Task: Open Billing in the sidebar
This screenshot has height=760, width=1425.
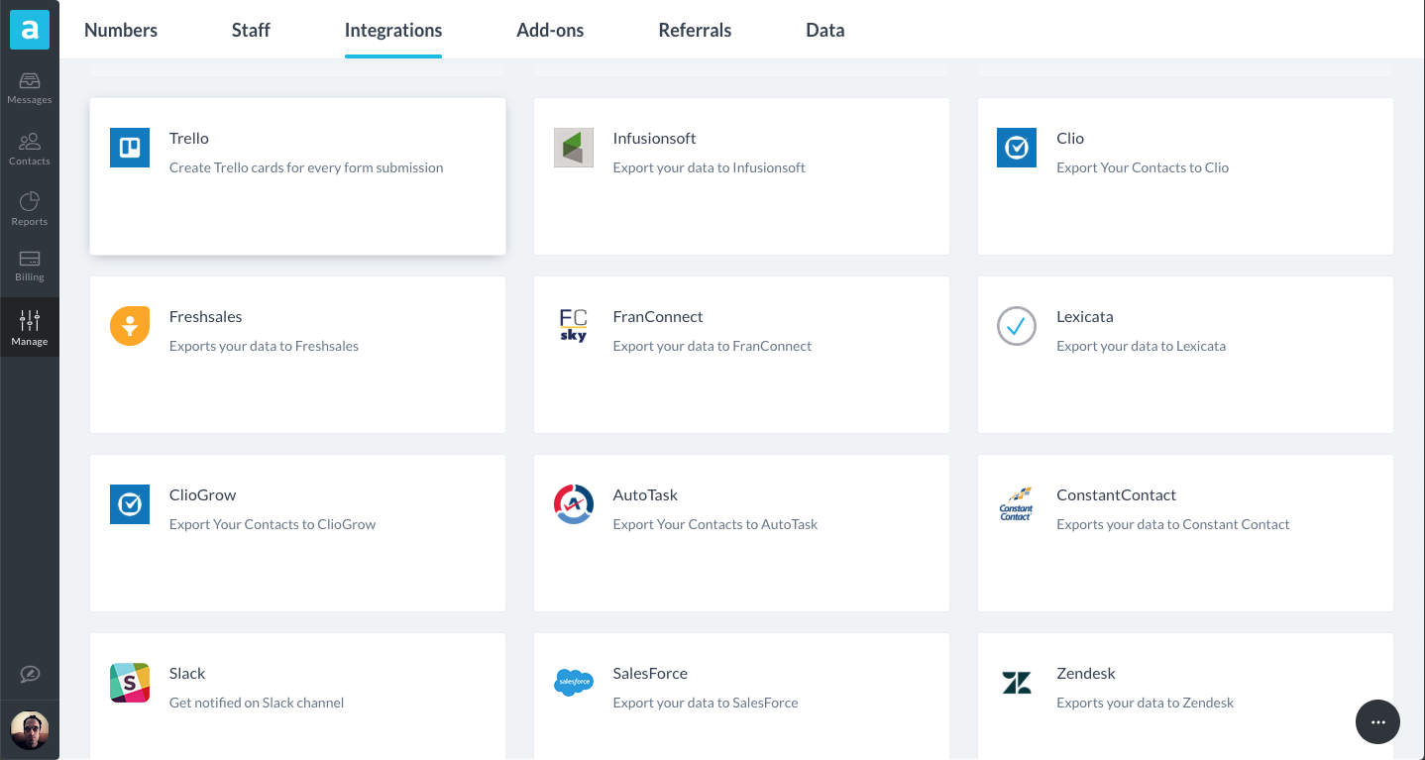Action: coord(30,267)
